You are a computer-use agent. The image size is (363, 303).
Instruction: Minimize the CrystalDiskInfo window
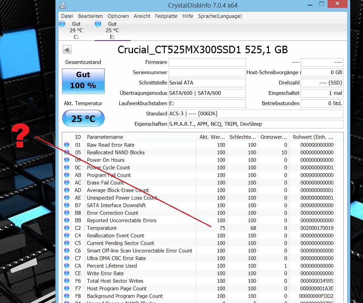310,4
